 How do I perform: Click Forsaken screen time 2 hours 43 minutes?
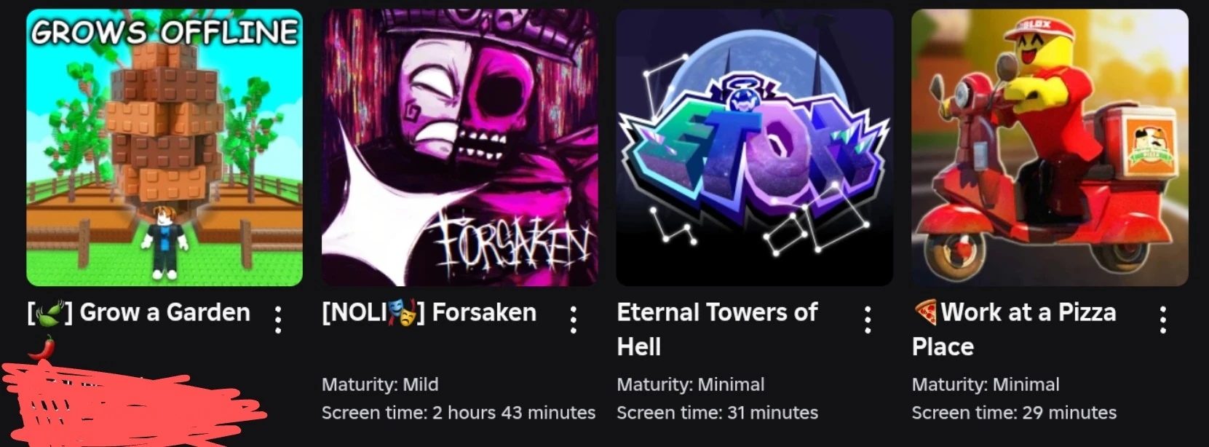click(x=459, y=413)
